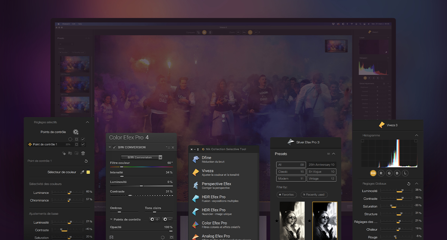Filter presets by Favorites
The width and height of the screenshot is (447, 240).
pyautogui.click(x=287, y=194)
